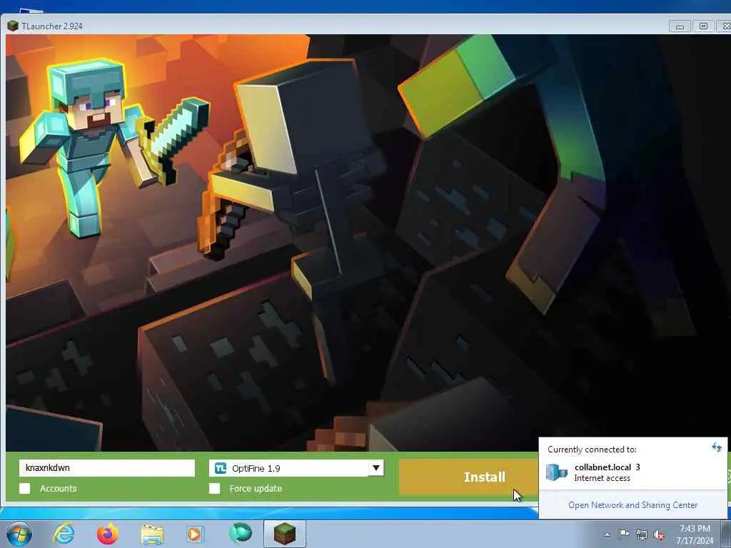Enable the Accounts checkbox
The width and height of the screenshot is (731, 548).
tap(25, 488)
